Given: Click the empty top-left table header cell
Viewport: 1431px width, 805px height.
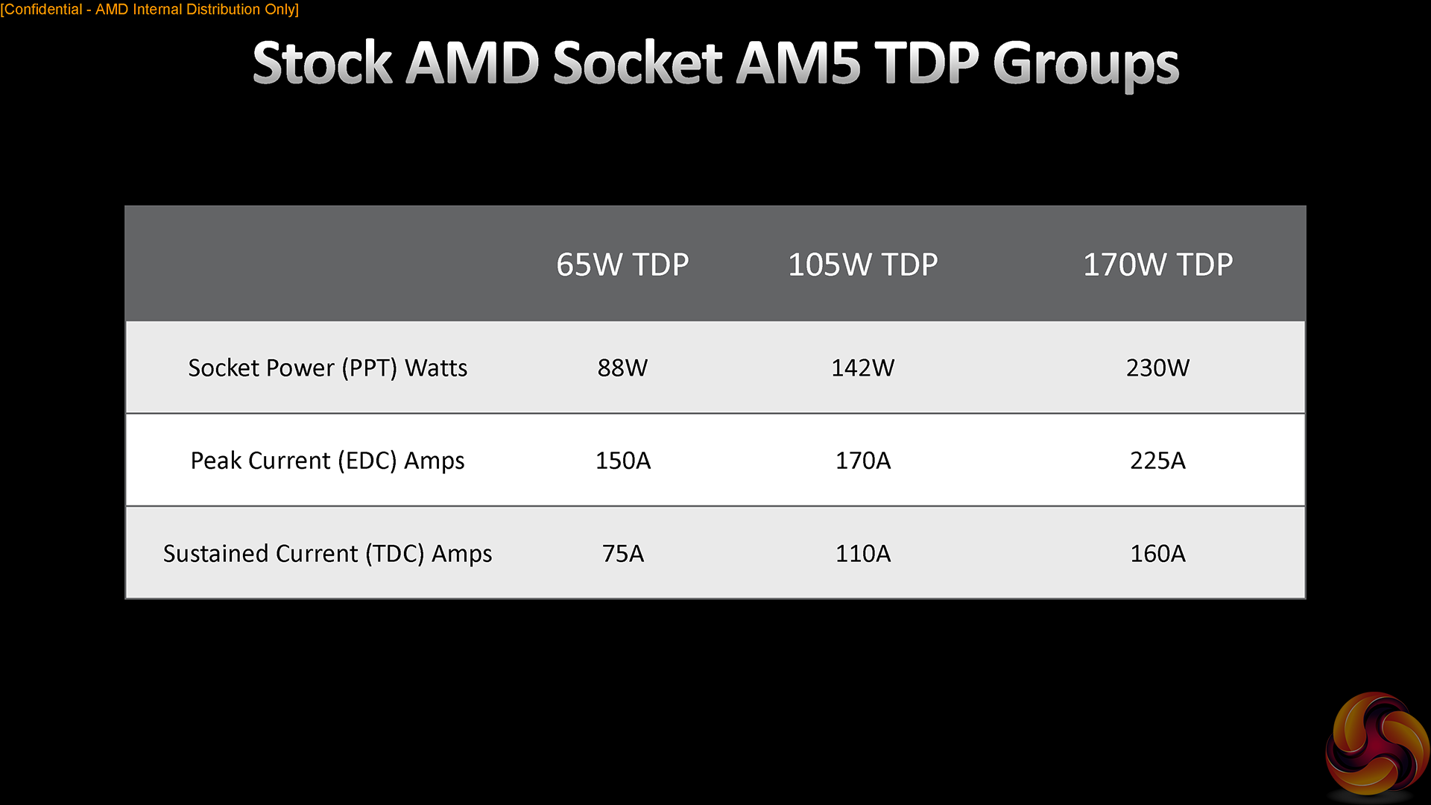Looking at the screenshot, I should tap(327, 265).
